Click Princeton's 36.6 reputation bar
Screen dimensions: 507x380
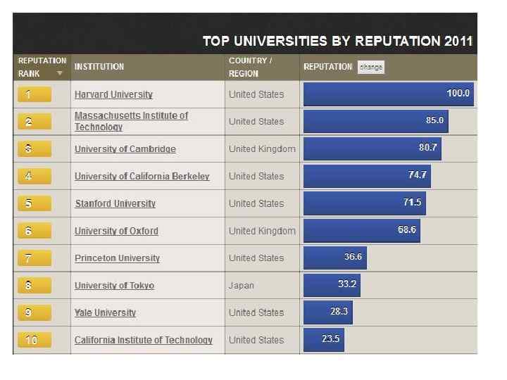334,258
